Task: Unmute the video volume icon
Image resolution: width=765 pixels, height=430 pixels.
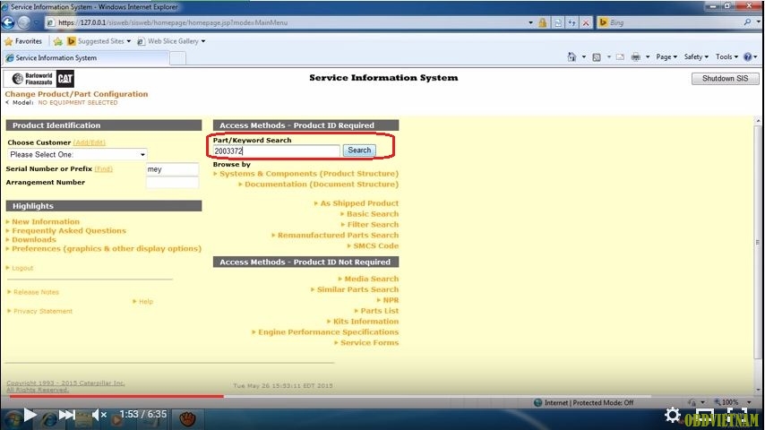Action: [x=99, y=415]
